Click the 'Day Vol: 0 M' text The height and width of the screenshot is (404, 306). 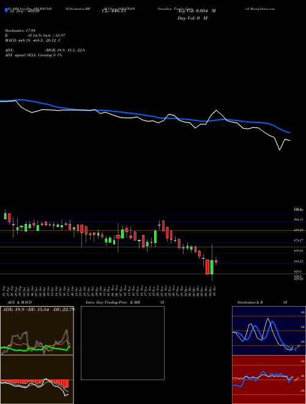pyautogui.click(x=192, y=18)
